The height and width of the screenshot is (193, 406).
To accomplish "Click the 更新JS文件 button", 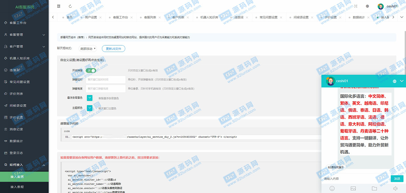I will (x=113, y=49).
